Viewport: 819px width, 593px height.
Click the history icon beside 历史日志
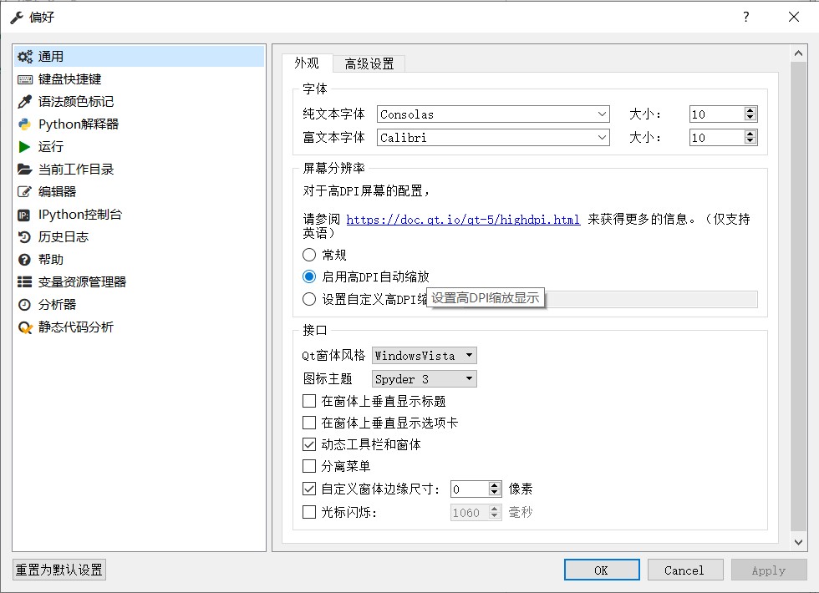(x=24, y=237)
